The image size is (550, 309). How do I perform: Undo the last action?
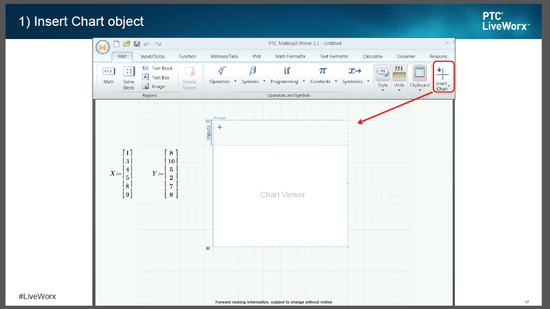click(x=147, y=44)
